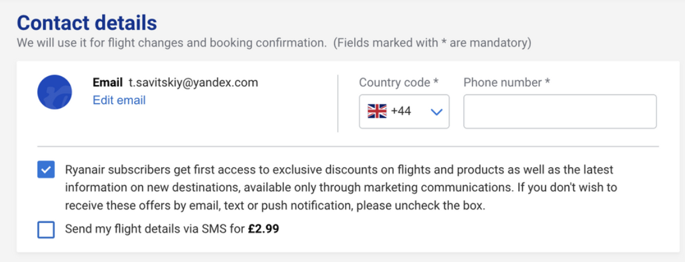This screenshot has height=262, width=685.
Task: Click the UK flag icon
Action: (377, 111)
